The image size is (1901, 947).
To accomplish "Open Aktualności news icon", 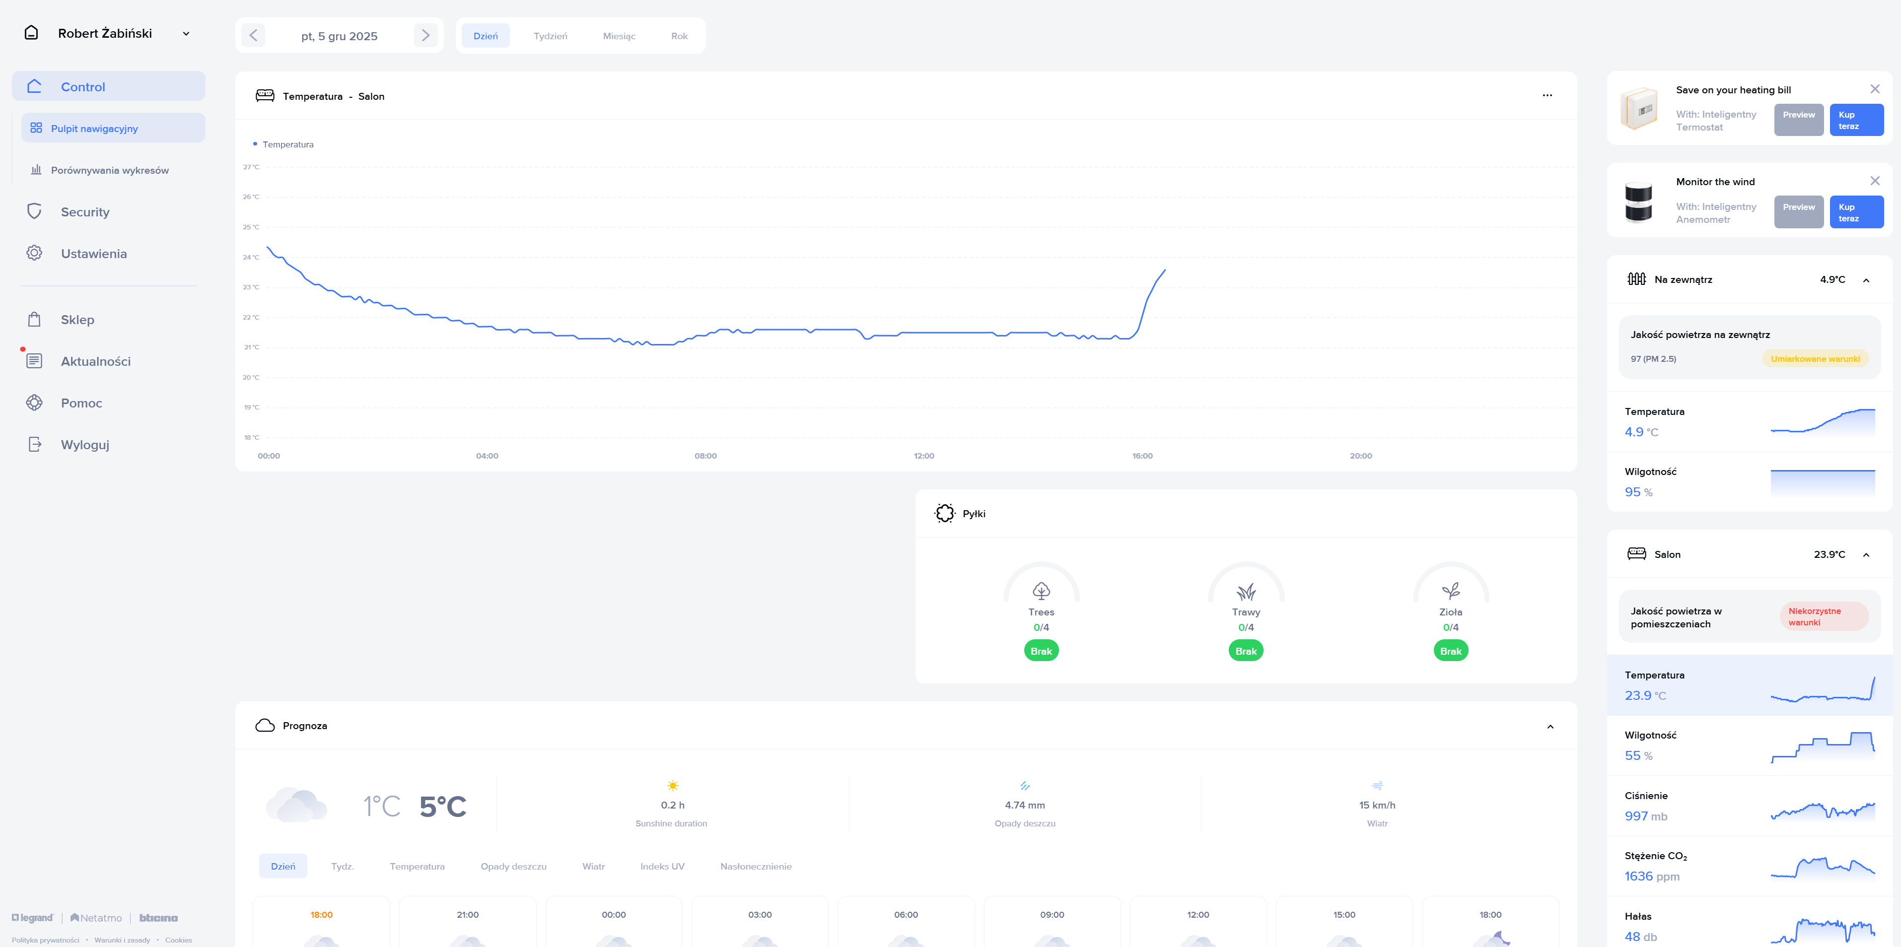I will (x=34, y=361).
